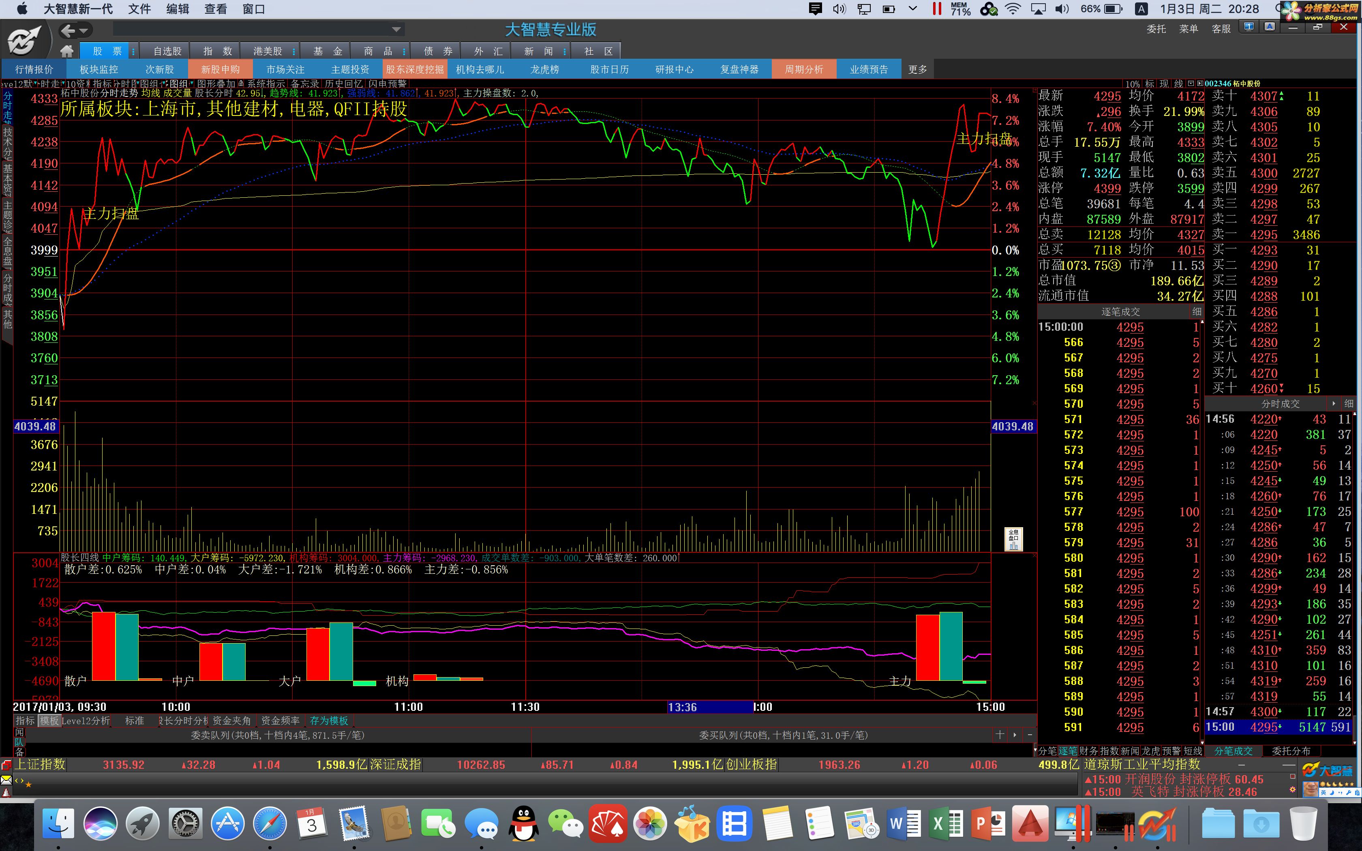Expand the 商品 tab submenu dots
1362x851 pixels.
pyautogui.click(x=404, y=51)
